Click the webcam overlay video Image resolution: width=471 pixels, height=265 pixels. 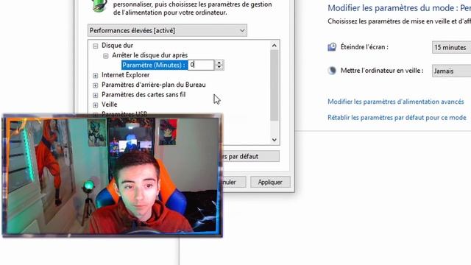113,175
